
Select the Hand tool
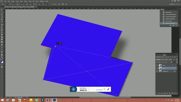click(x=2, y=55)
